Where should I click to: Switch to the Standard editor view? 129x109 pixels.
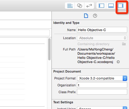[70, 6]
